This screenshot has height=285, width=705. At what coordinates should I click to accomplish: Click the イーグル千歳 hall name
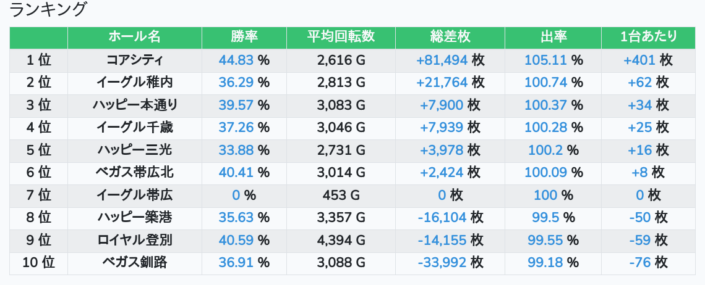point(135,128)
